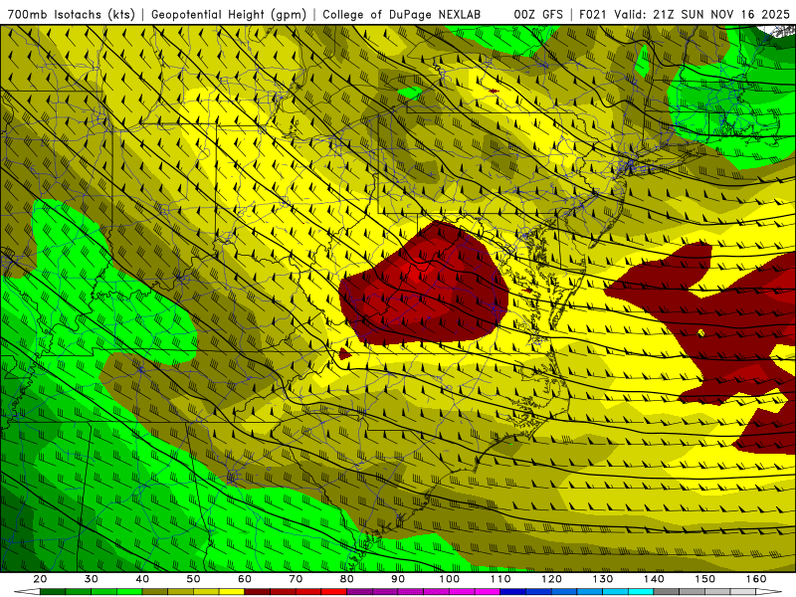
Task: Click the 160 value on the color scale
Action: pos(756,579)
